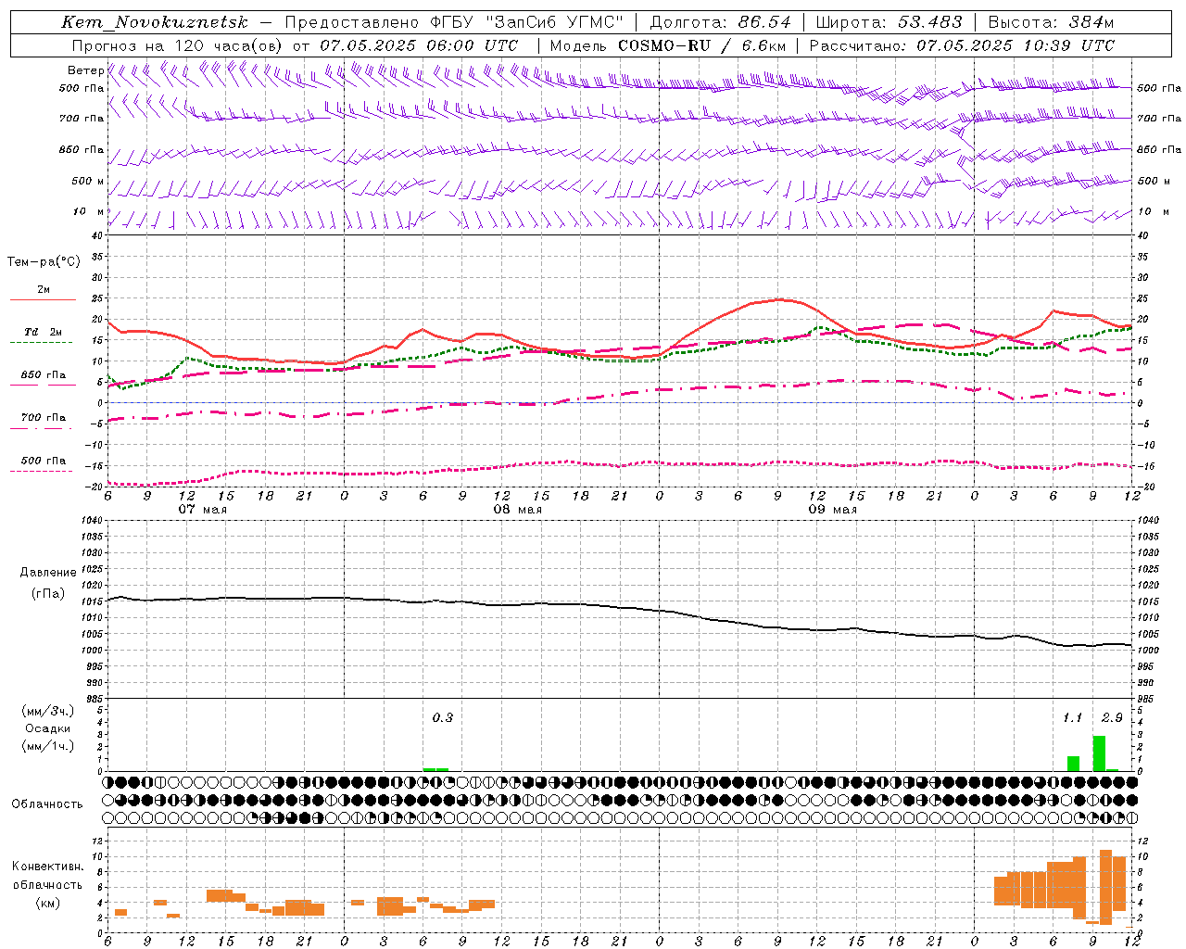Click the 'Ветер' wind panel label
Image resolution: width=1186 pixels, height=949 pixels.
coord(85,70)
